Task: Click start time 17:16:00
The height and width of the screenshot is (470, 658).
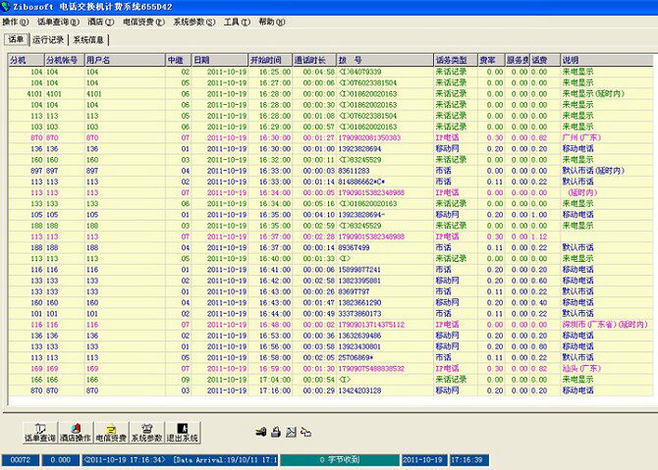Action: point(275,391)
